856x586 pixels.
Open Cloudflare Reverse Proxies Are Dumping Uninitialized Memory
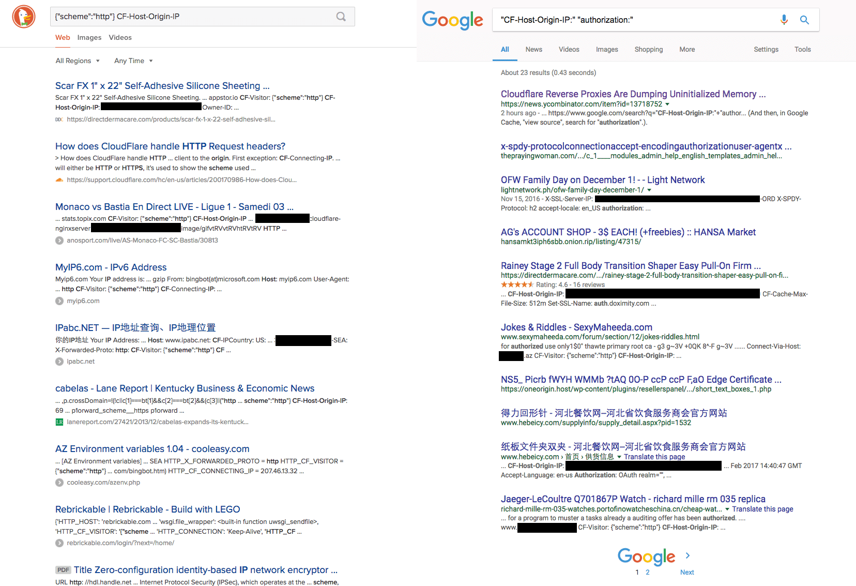633,94
